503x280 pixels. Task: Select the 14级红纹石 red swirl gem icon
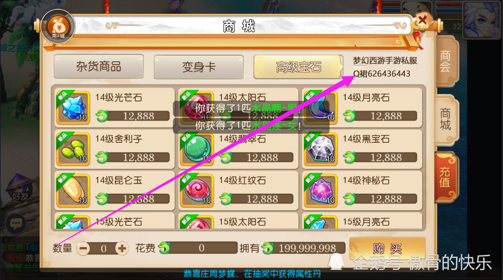click(x=197, y=191)
